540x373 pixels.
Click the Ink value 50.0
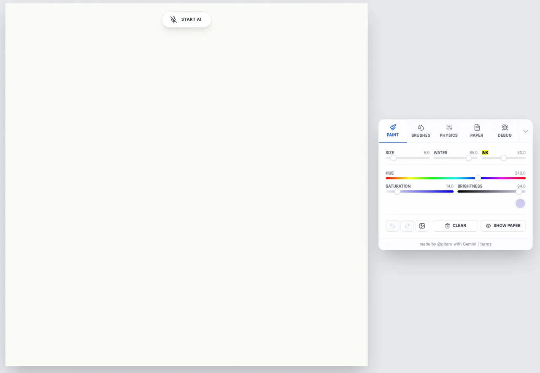click(x=521, y=153)
